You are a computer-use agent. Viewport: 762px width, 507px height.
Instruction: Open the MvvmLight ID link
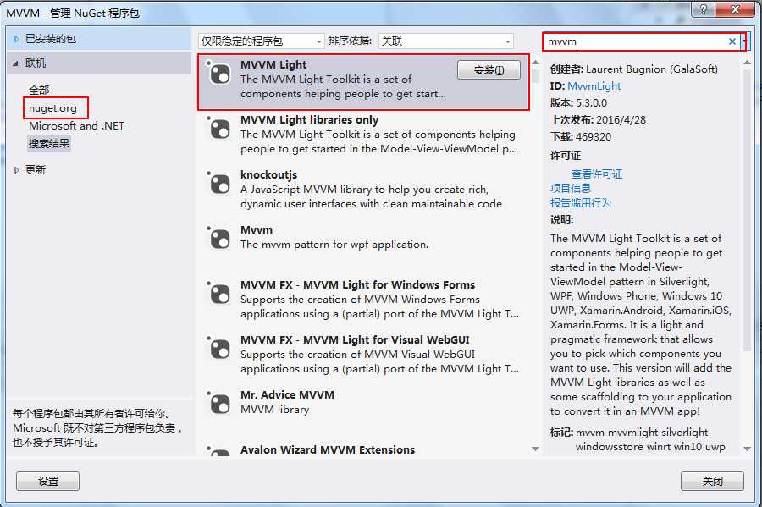coord(594,86)
